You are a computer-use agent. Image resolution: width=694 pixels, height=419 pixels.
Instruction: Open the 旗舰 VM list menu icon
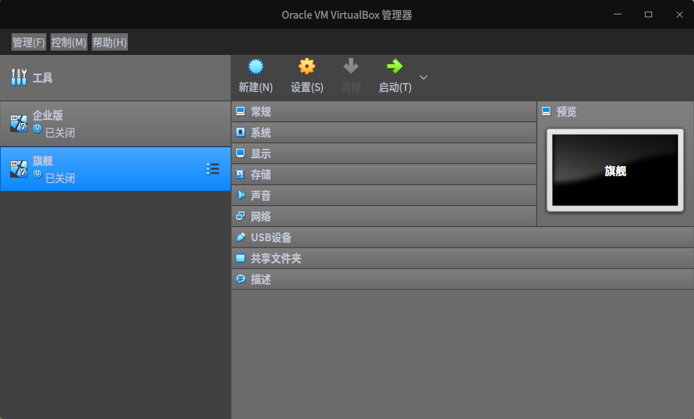tap(212, 169)
